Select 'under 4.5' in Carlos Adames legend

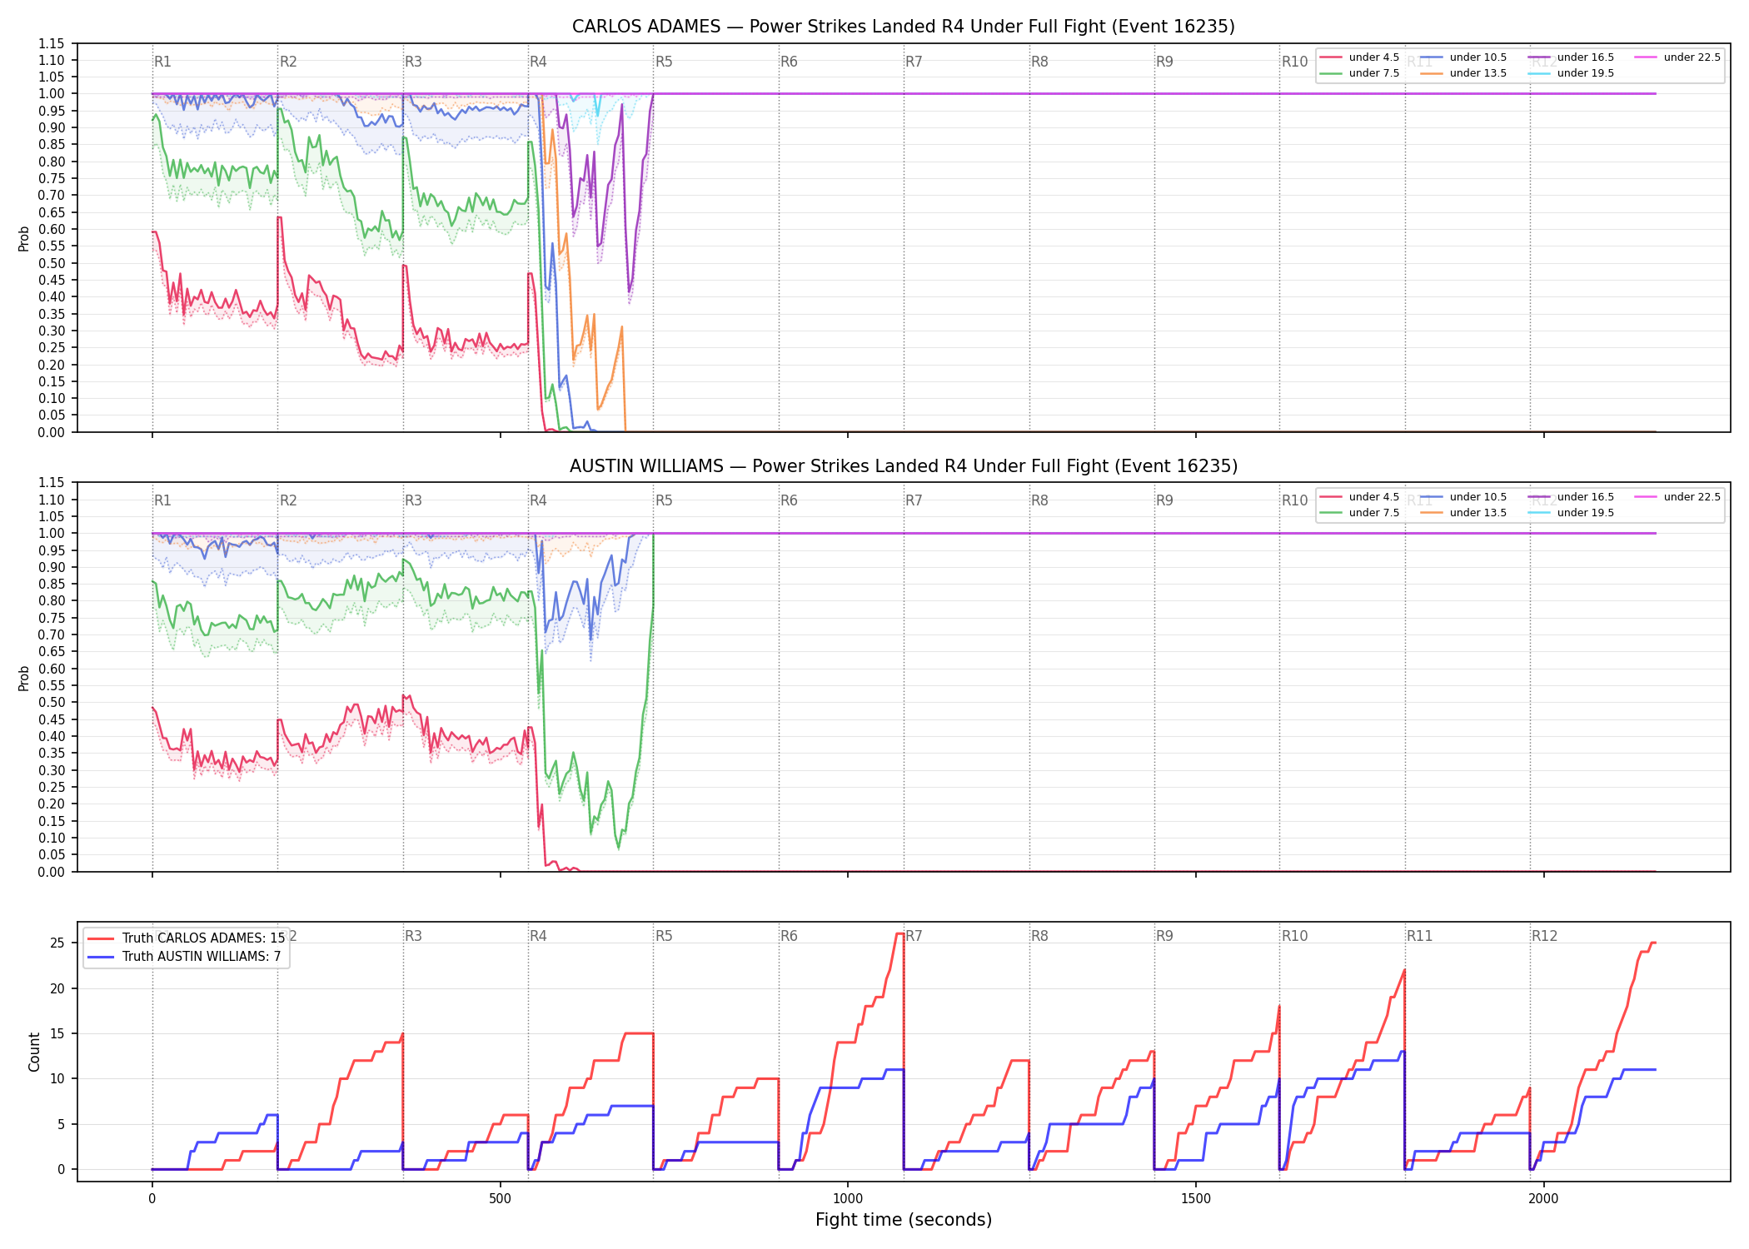click(1360, 57)
